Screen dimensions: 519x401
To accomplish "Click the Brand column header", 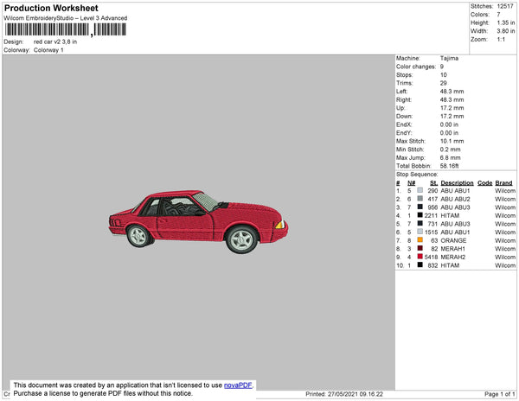I will coord(503,183).
